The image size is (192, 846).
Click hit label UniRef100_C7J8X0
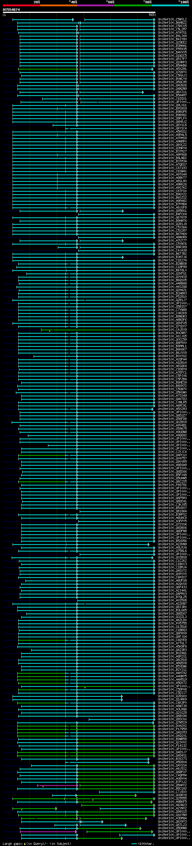(x=172, y=792)
